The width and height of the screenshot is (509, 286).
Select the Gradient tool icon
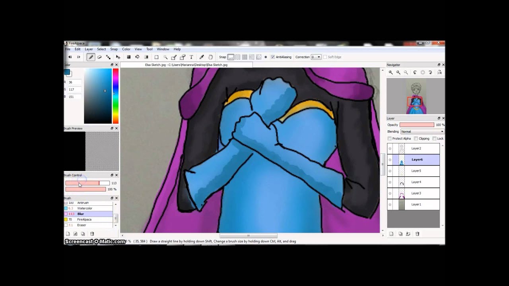[x=146, y=57]
